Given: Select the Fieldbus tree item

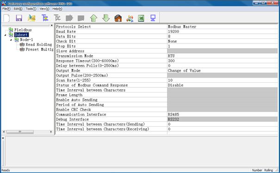Looking at the screenshot, I should (23, 30).
